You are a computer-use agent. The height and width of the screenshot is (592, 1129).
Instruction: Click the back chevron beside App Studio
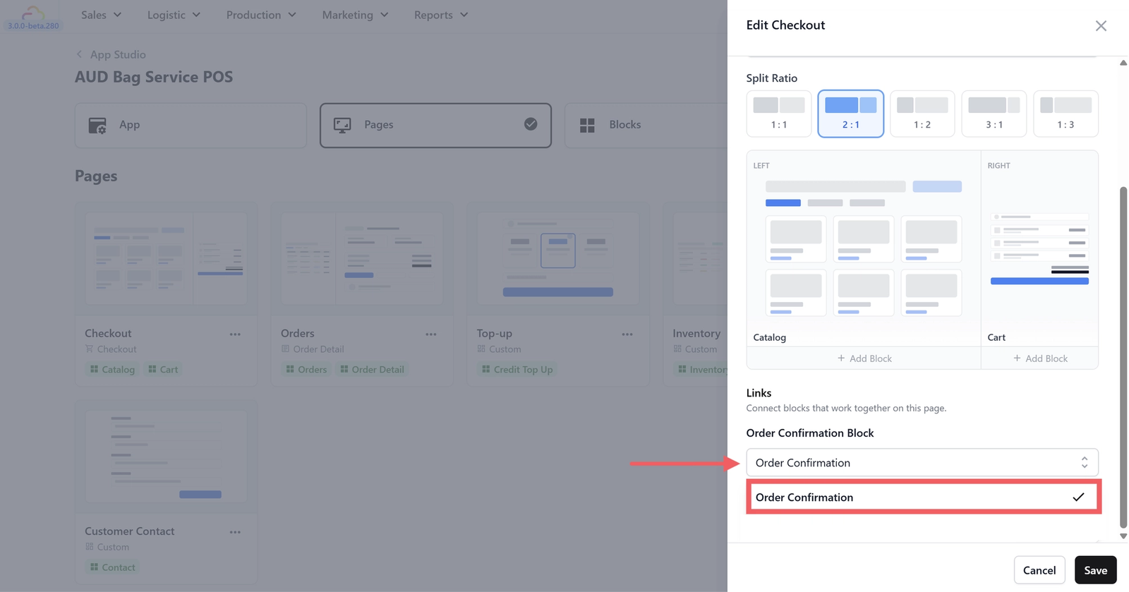(x=79, y=54)
